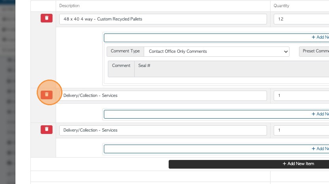The image size is (329, 184).
Task: Open the Comment Type dropdown
Action: (216, 51)
